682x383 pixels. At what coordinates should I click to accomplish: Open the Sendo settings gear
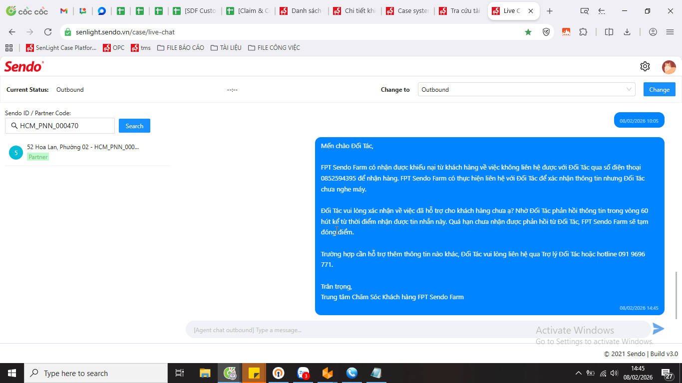[x=645, y=66]
